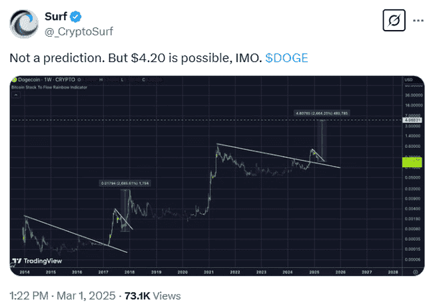Click the chart settings gear icon
433x306 pixels.
pyautogui.click(x=416, y=272)
